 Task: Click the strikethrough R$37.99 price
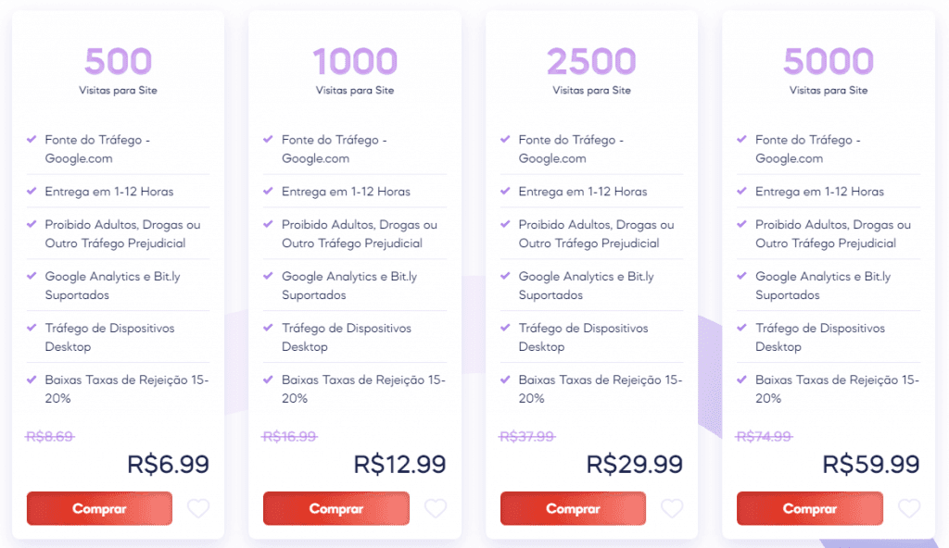[x=525, y=435]
